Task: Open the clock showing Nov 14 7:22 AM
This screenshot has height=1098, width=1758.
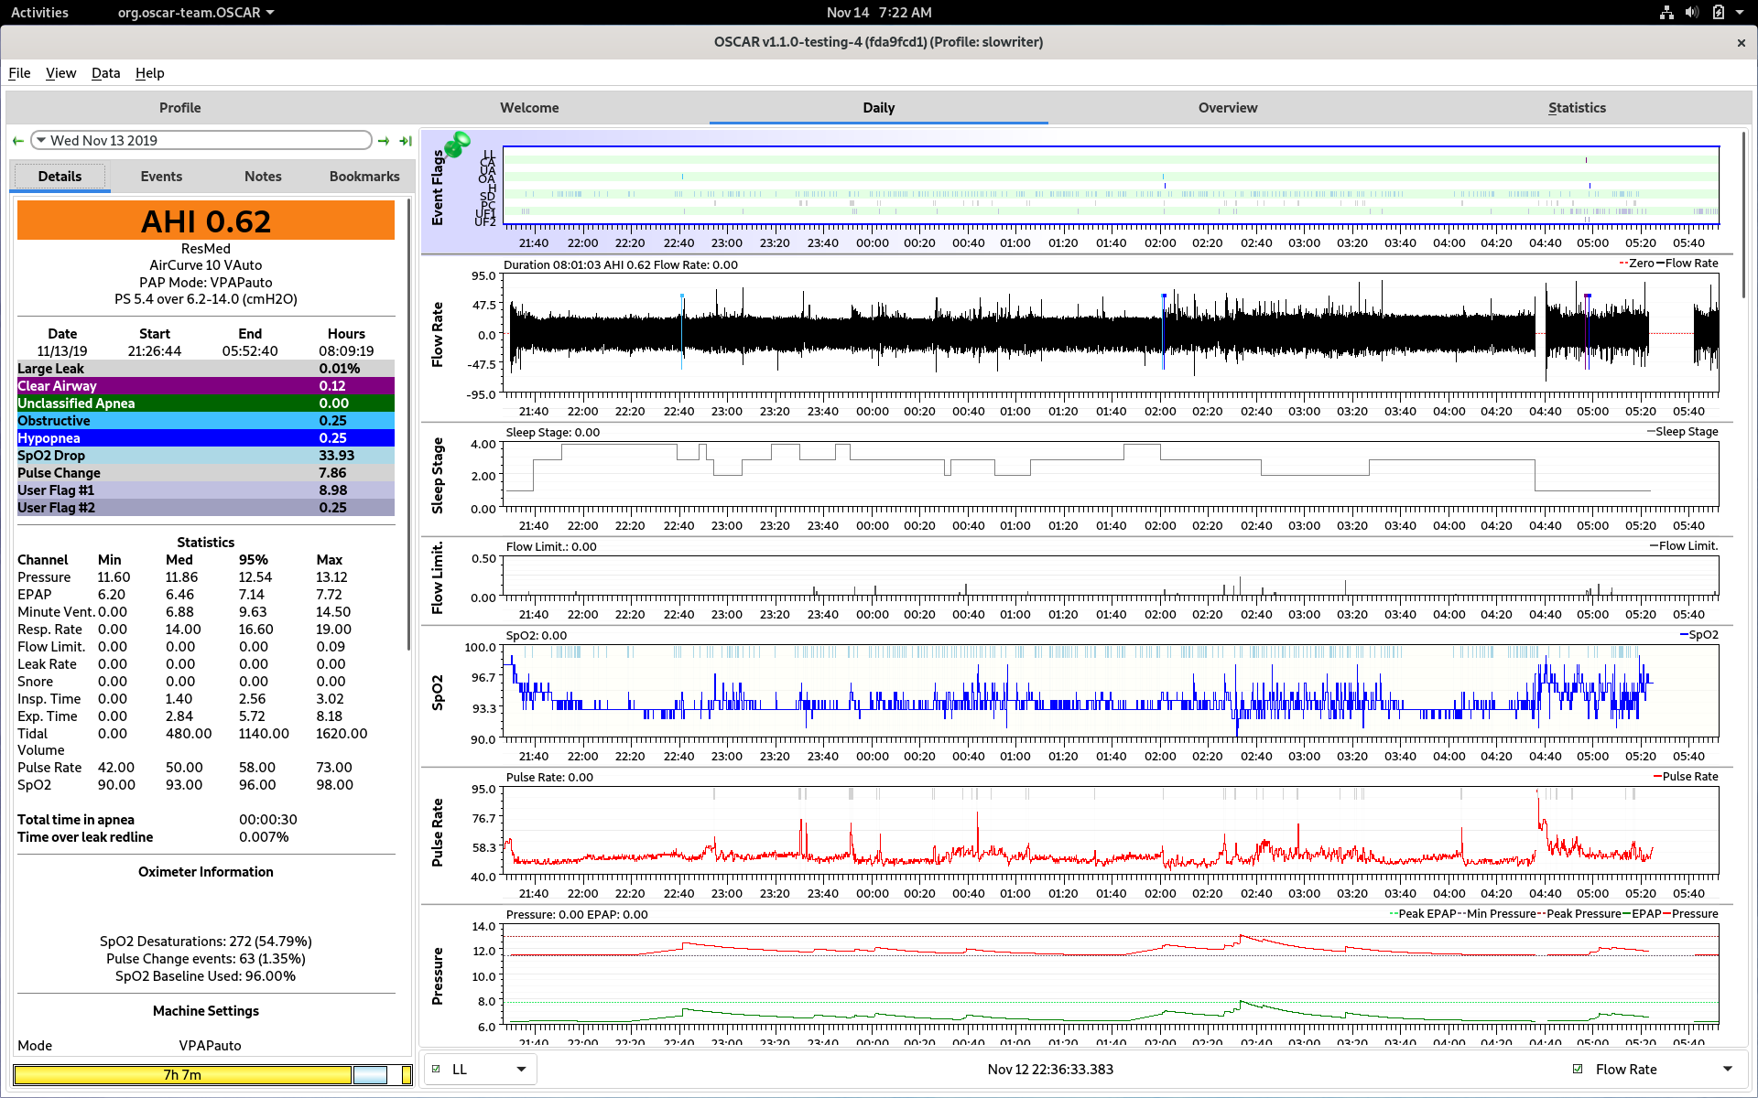Action: [x=878, y=12]
